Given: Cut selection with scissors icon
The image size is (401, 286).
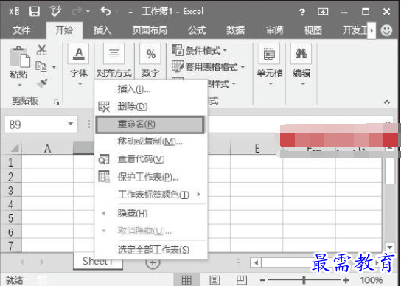Looking at the screenshot, I should coord(41,50).
